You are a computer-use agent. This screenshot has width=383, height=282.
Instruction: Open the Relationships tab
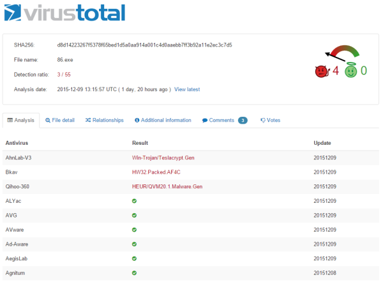(104, 120)
